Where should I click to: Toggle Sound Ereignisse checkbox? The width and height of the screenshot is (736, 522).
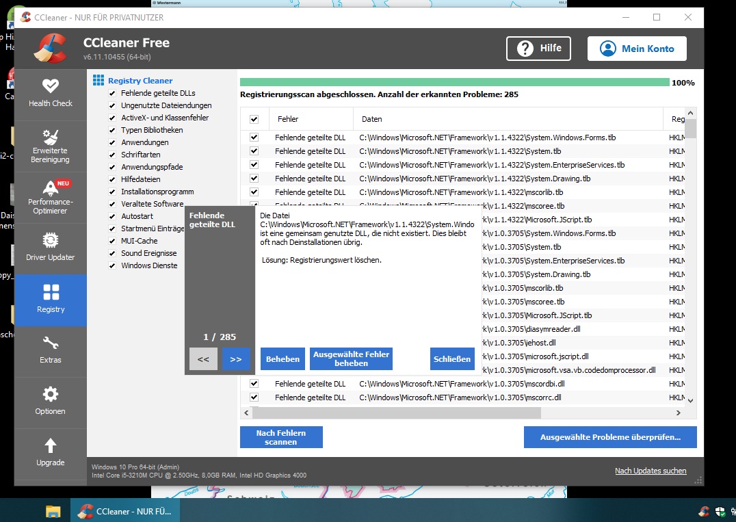click(112, 253)
